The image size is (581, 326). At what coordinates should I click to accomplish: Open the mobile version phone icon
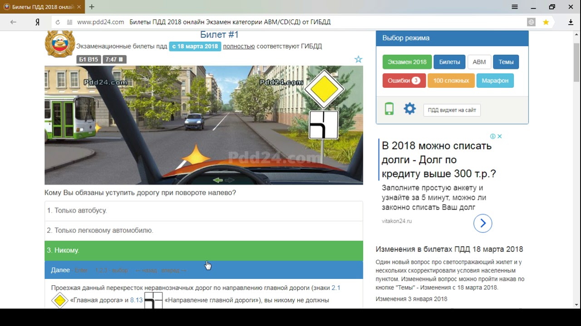389,109
